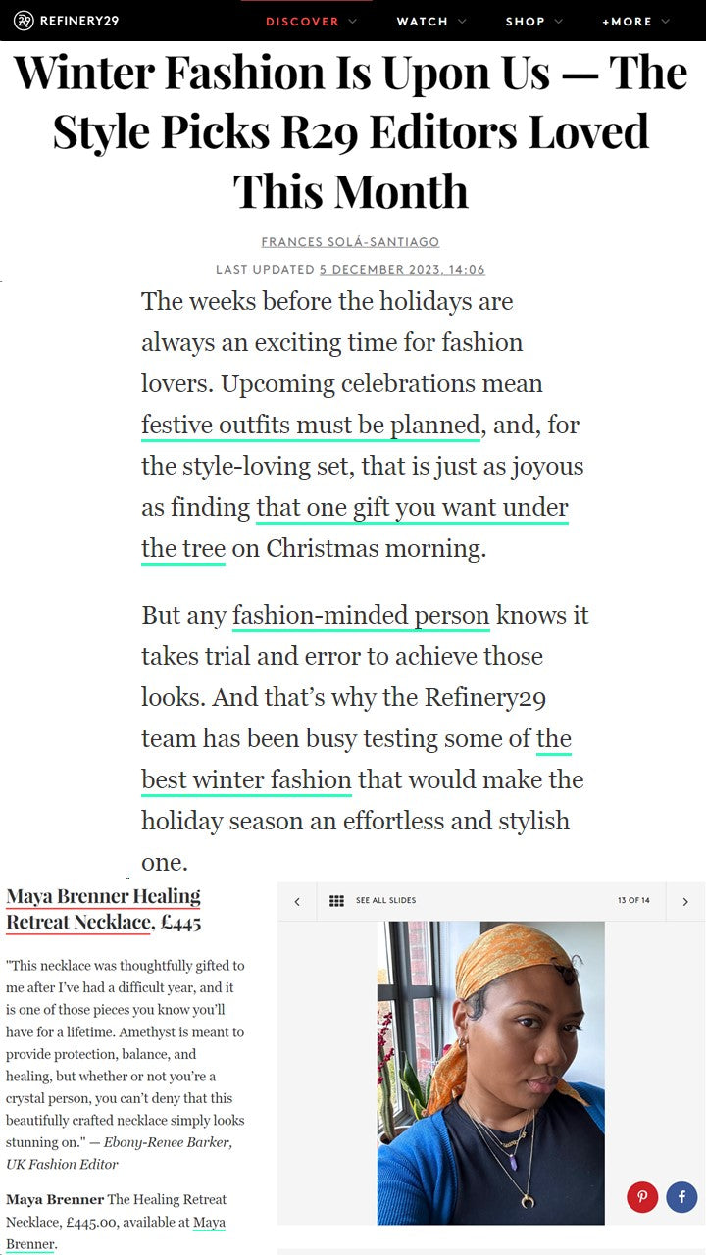Open "festive outfits must be planned" link

tap(311, 426)
